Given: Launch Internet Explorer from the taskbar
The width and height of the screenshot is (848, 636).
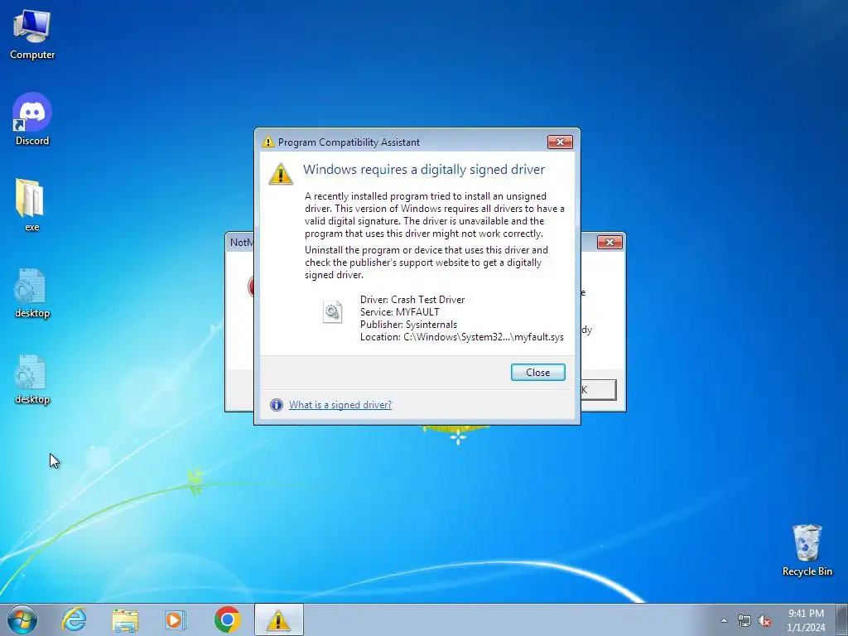Looking at the screenshot, I should (x=74, y=619).
